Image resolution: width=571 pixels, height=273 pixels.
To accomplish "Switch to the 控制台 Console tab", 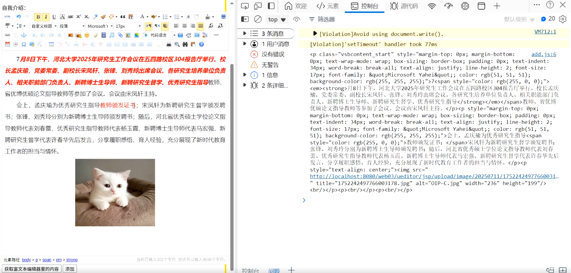I will click(365, 6).
